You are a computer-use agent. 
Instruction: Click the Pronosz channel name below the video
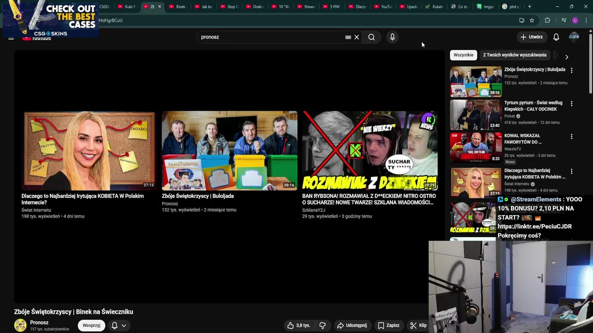(x=39, y=322)
